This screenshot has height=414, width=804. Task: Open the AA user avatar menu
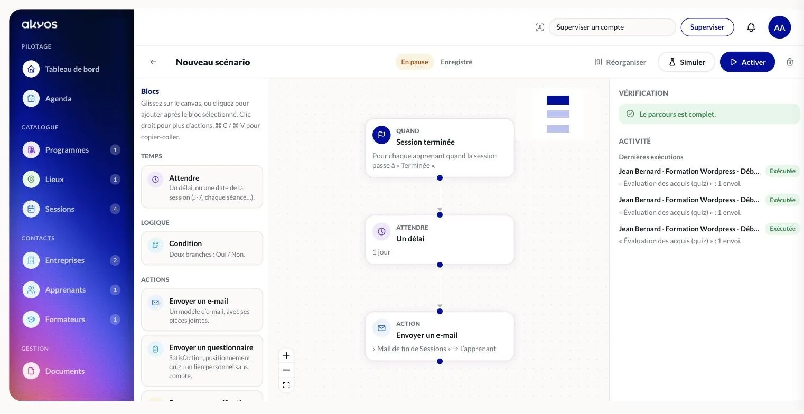[779, 27]
